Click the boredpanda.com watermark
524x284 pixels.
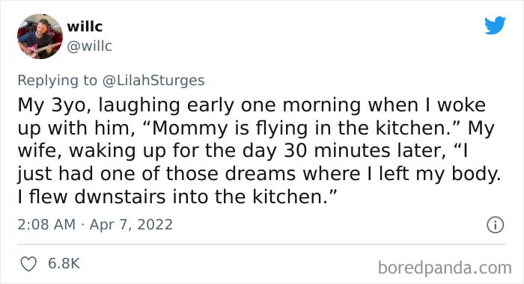445,268
